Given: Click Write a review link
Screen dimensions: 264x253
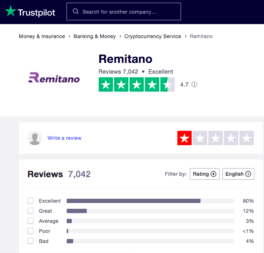Looking at the screenshot, I should click(65, 138).
